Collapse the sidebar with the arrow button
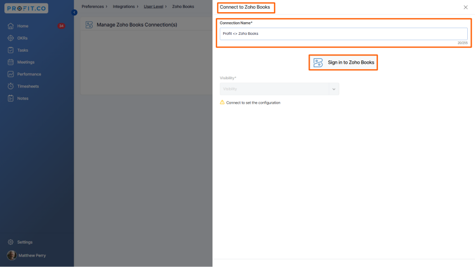 74,12
